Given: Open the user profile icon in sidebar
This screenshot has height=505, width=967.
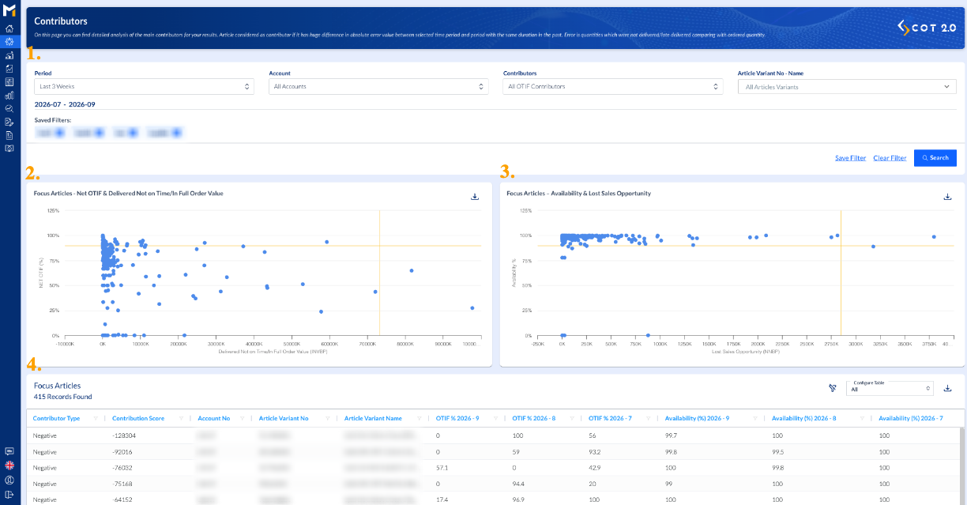Looking at the screenshot, I should point(9,480).
